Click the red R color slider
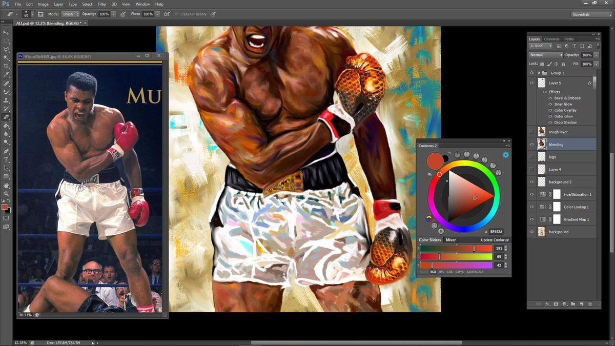Image resolution: width=615 pixels, height=346 pixels. [x=456, y=249]
